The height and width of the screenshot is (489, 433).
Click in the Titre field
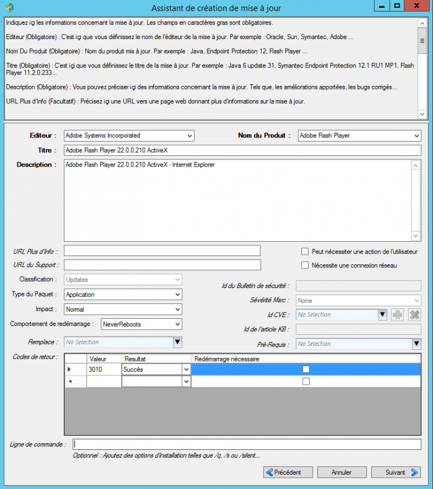pos(243,151)
